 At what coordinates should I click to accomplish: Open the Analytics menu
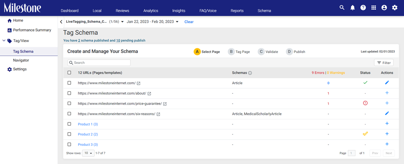click(151, 11)
